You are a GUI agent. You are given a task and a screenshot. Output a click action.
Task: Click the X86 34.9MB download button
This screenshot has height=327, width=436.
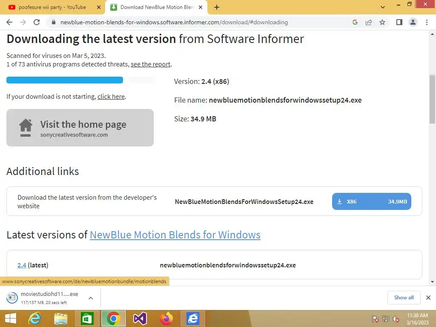[371, 201]
